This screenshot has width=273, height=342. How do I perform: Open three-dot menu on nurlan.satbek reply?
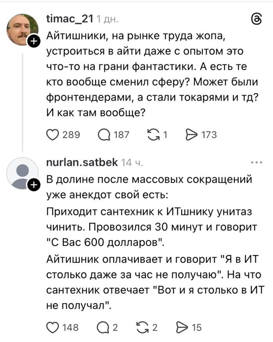click(x=257, y=162)
